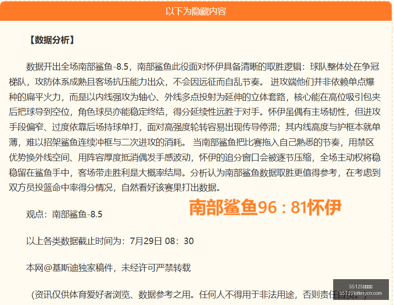Click the line beginning '双方员投篮命中率'
This screenshot has height=305, width=394.
[x=115, y=188]
